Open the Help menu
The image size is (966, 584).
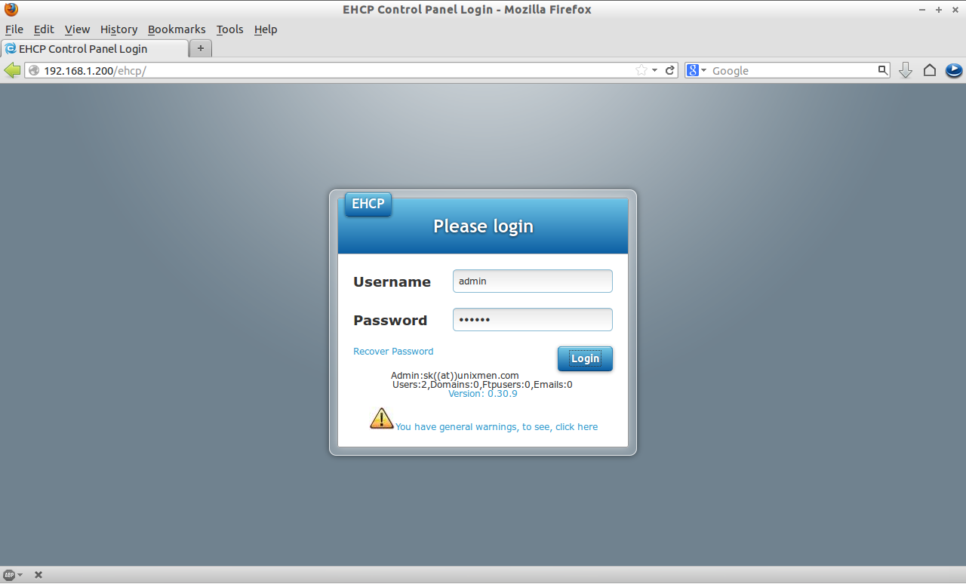coord(266,29)
